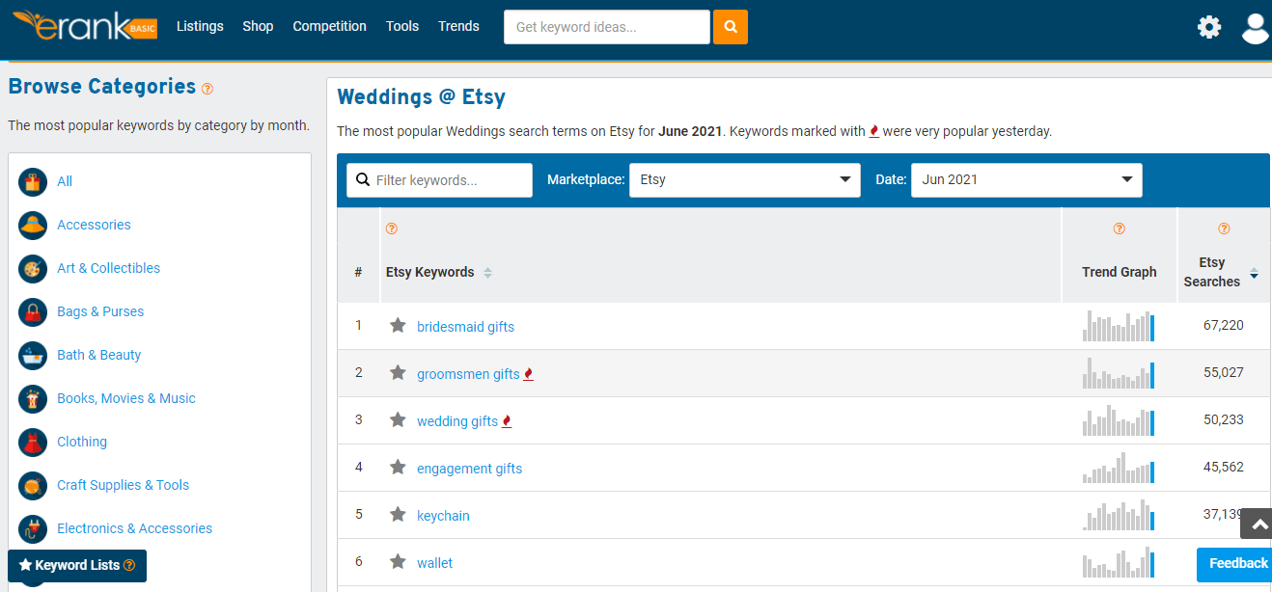Click help icon beside Browse Categories heading
The width and height of the screenshot is (1272, 592).
pyautogui.click(x=207, y=88)
